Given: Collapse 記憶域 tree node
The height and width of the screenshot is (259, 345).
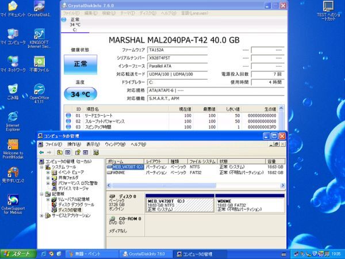Looking at the screenshot, I should (x=42, y=194).
